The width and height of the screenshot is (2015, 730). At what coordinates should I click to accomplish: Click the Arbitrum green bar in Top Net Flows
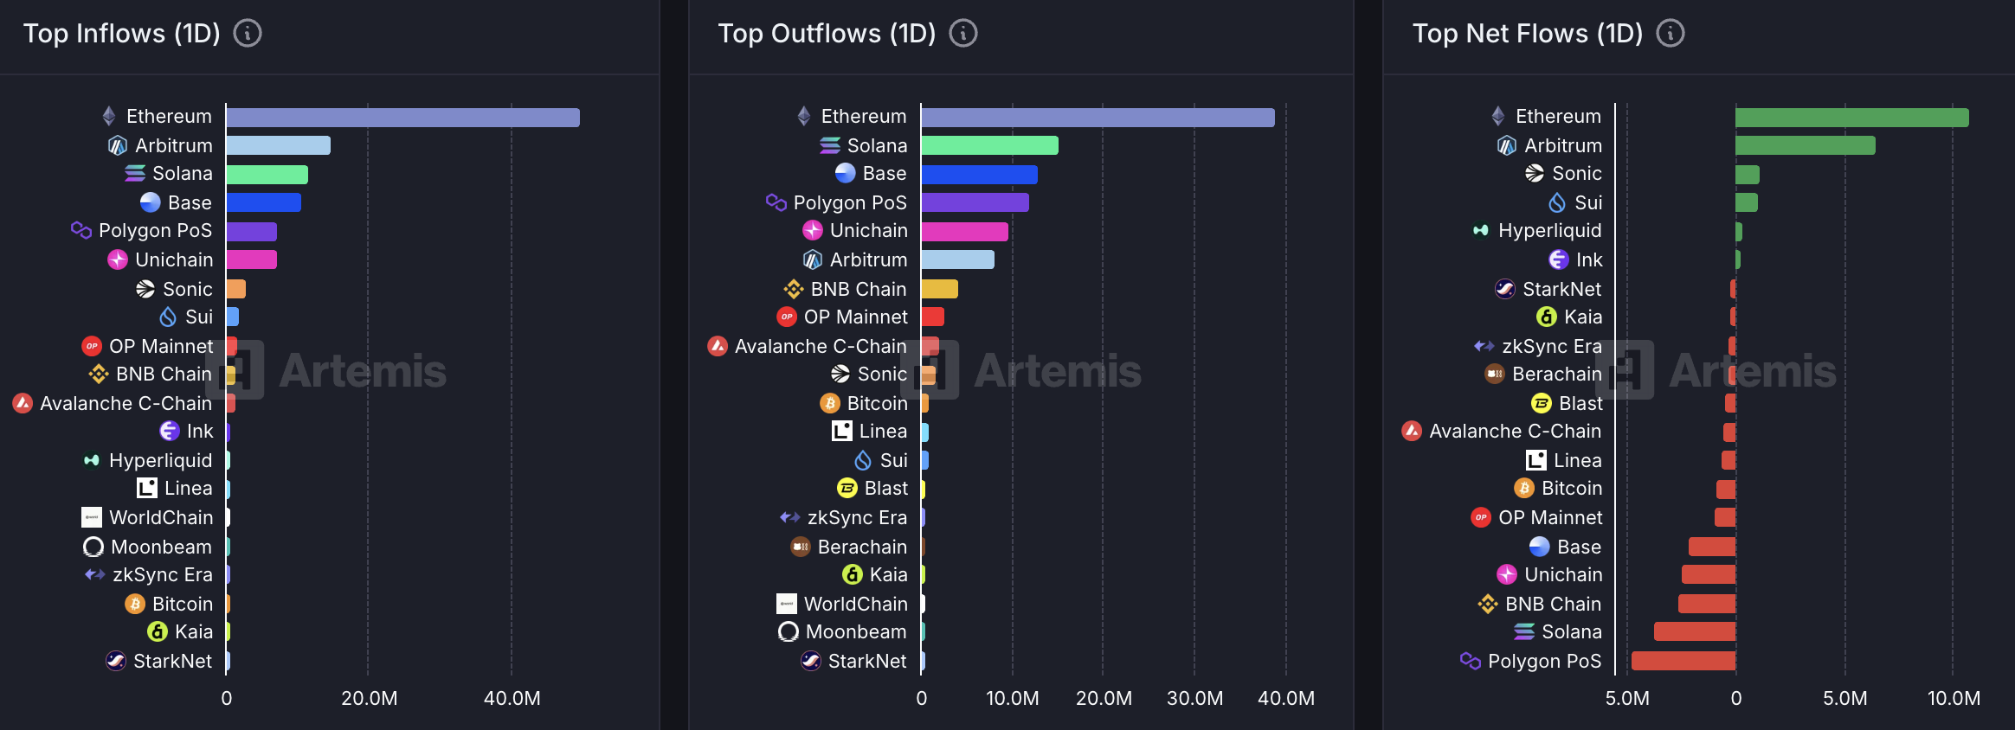click(1806, 145)
